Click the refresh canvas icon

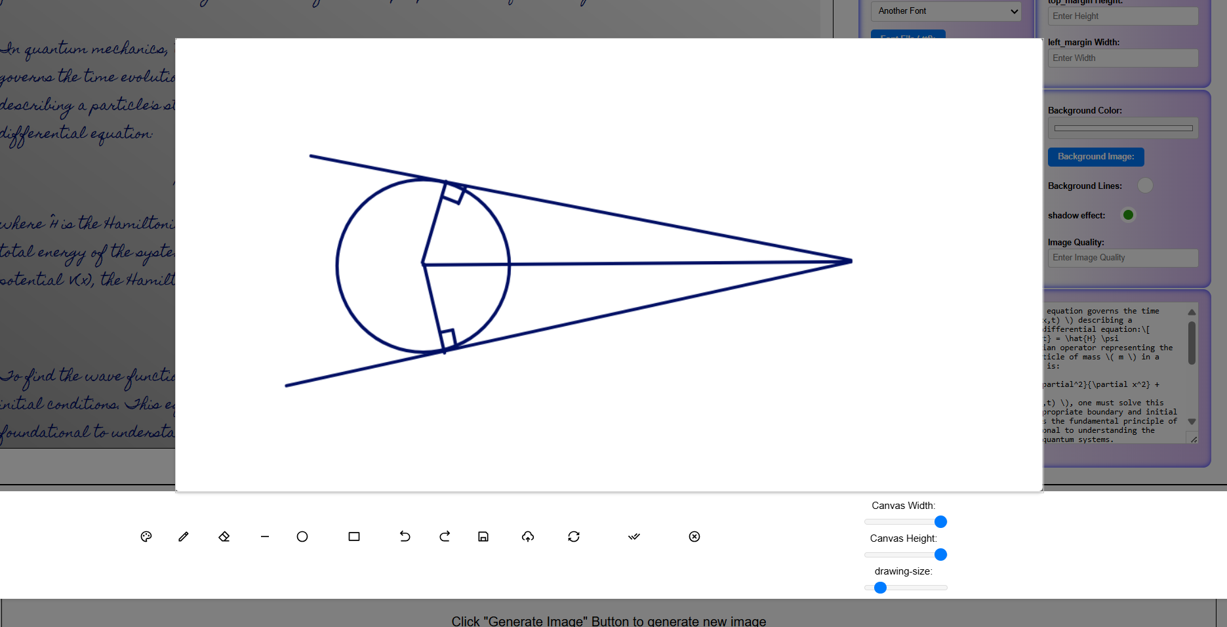574,536
